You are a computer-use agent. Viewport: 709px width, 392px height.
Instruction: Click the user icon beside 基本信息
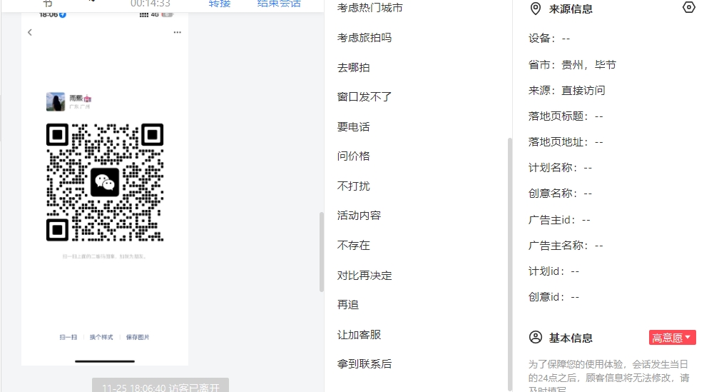pos(536,337)
